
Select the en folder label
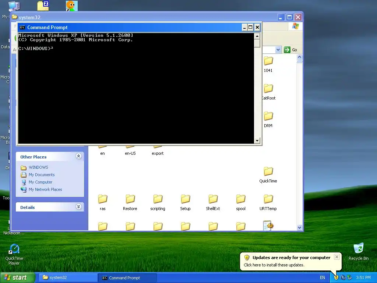point(102,153)
